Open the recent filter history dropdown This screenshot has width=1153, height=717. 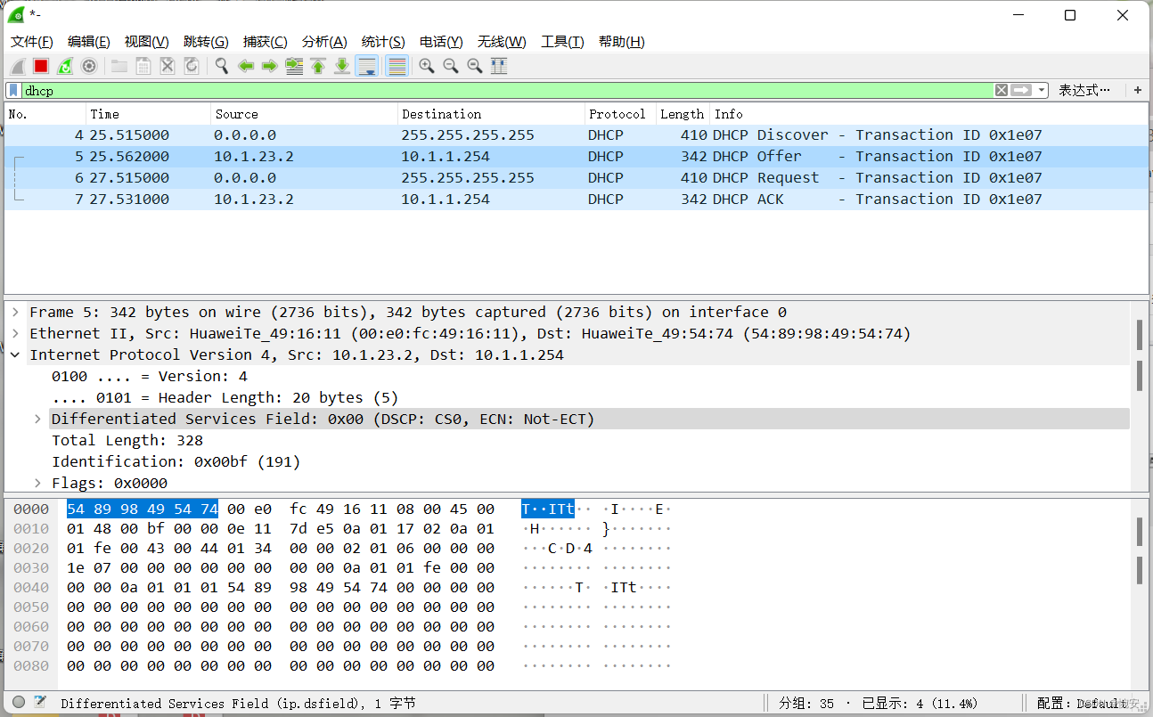pos(1043,90)
